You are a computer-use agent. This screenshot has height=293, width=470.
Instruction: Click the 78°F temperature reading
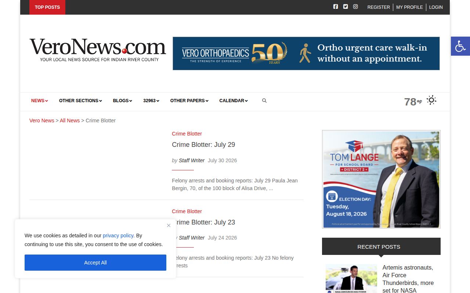413,101
